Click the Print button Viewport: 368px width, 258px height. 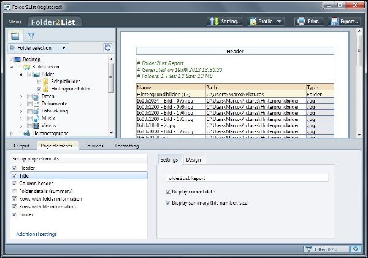(309, 21)
